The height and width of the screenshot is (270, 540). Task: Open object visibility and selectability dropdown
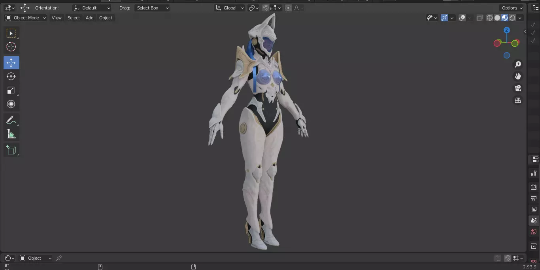[432, 18]
